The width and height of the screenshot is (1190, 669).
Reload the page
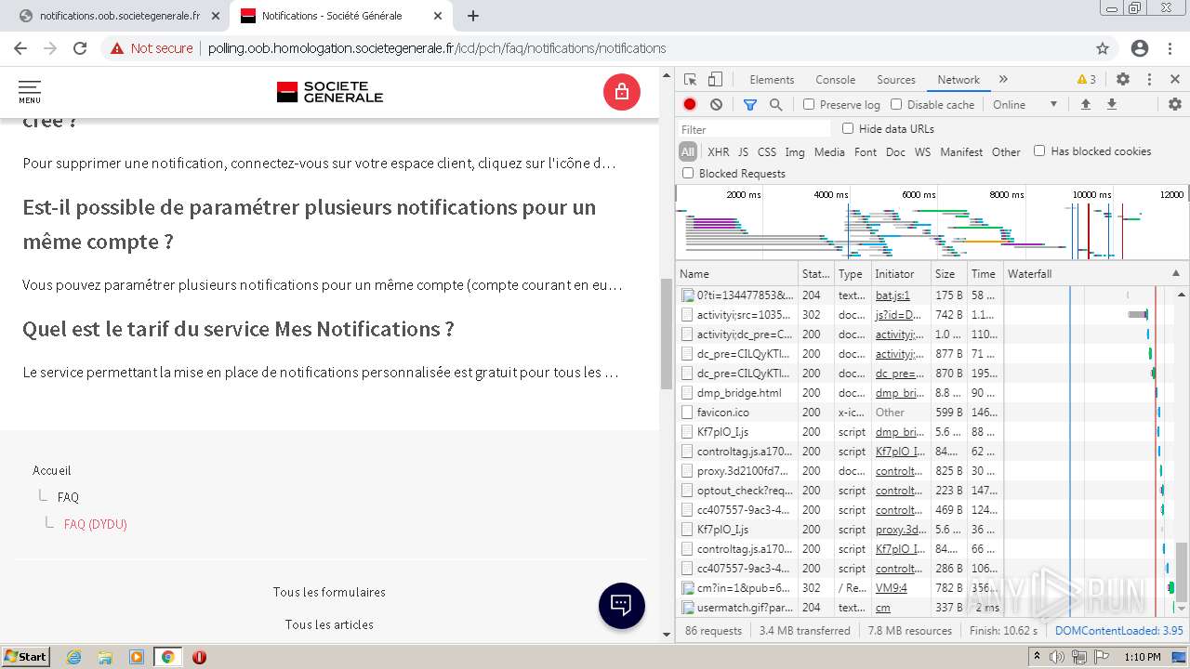click(80, 48)
